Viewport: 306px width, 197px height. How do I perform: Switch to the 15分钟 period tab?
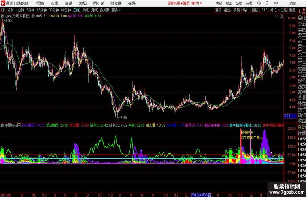(42, 10)
